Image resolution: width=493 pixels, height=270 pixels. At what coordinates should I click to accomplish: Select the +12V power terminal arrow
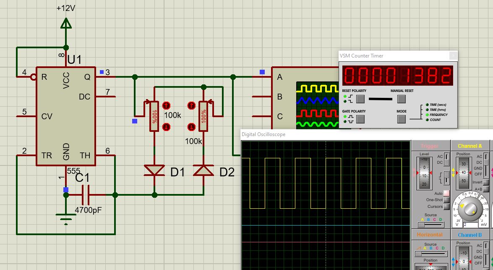tap(65, 24)
